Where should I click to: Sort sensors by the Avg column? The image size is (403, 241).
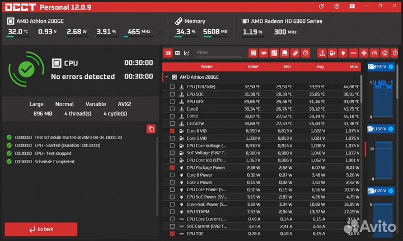320,67
